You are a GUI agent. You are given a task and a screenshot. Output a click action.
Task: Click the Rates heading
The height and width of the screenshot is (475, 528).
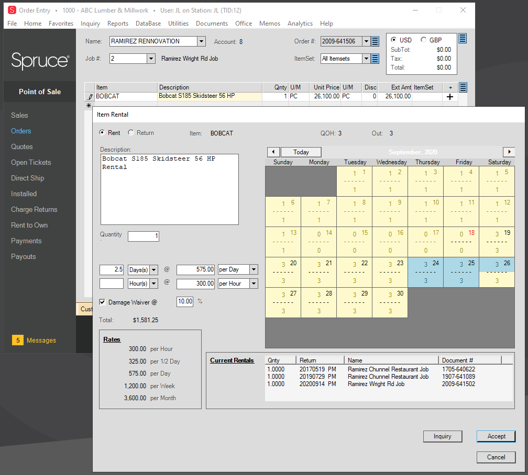(112, 340)
